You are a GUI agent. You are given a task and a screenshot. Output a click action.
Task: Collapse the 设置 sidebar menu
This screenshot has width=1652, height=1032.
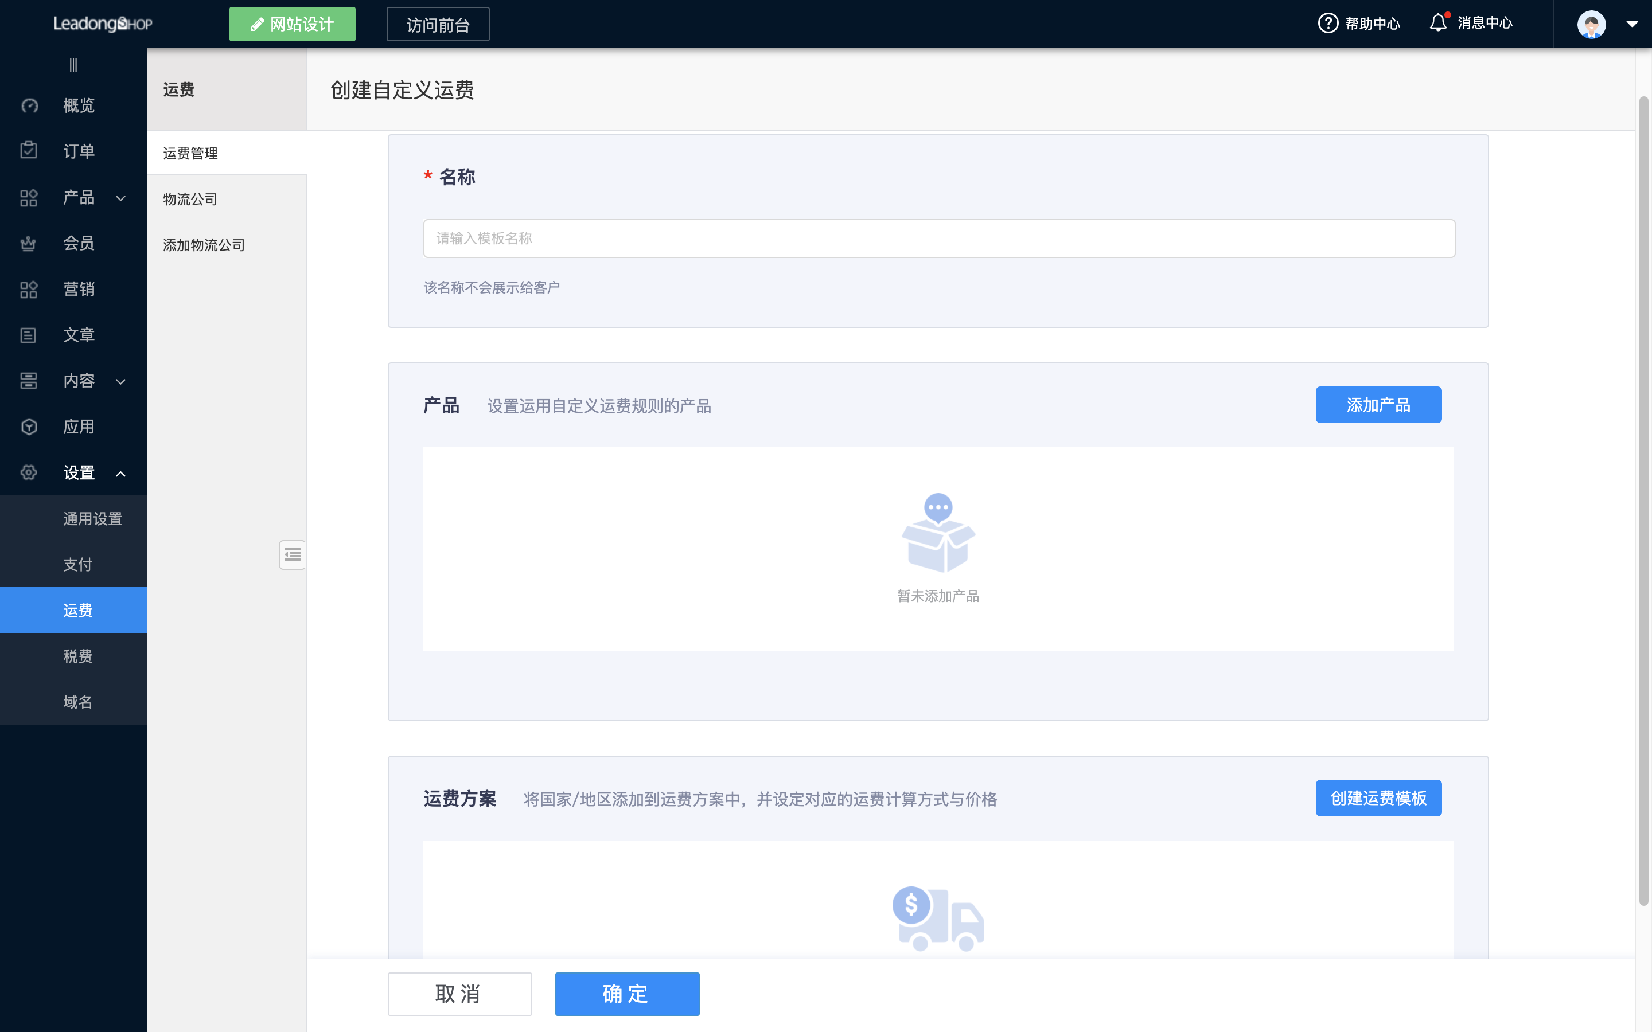(x=121, y=473)
